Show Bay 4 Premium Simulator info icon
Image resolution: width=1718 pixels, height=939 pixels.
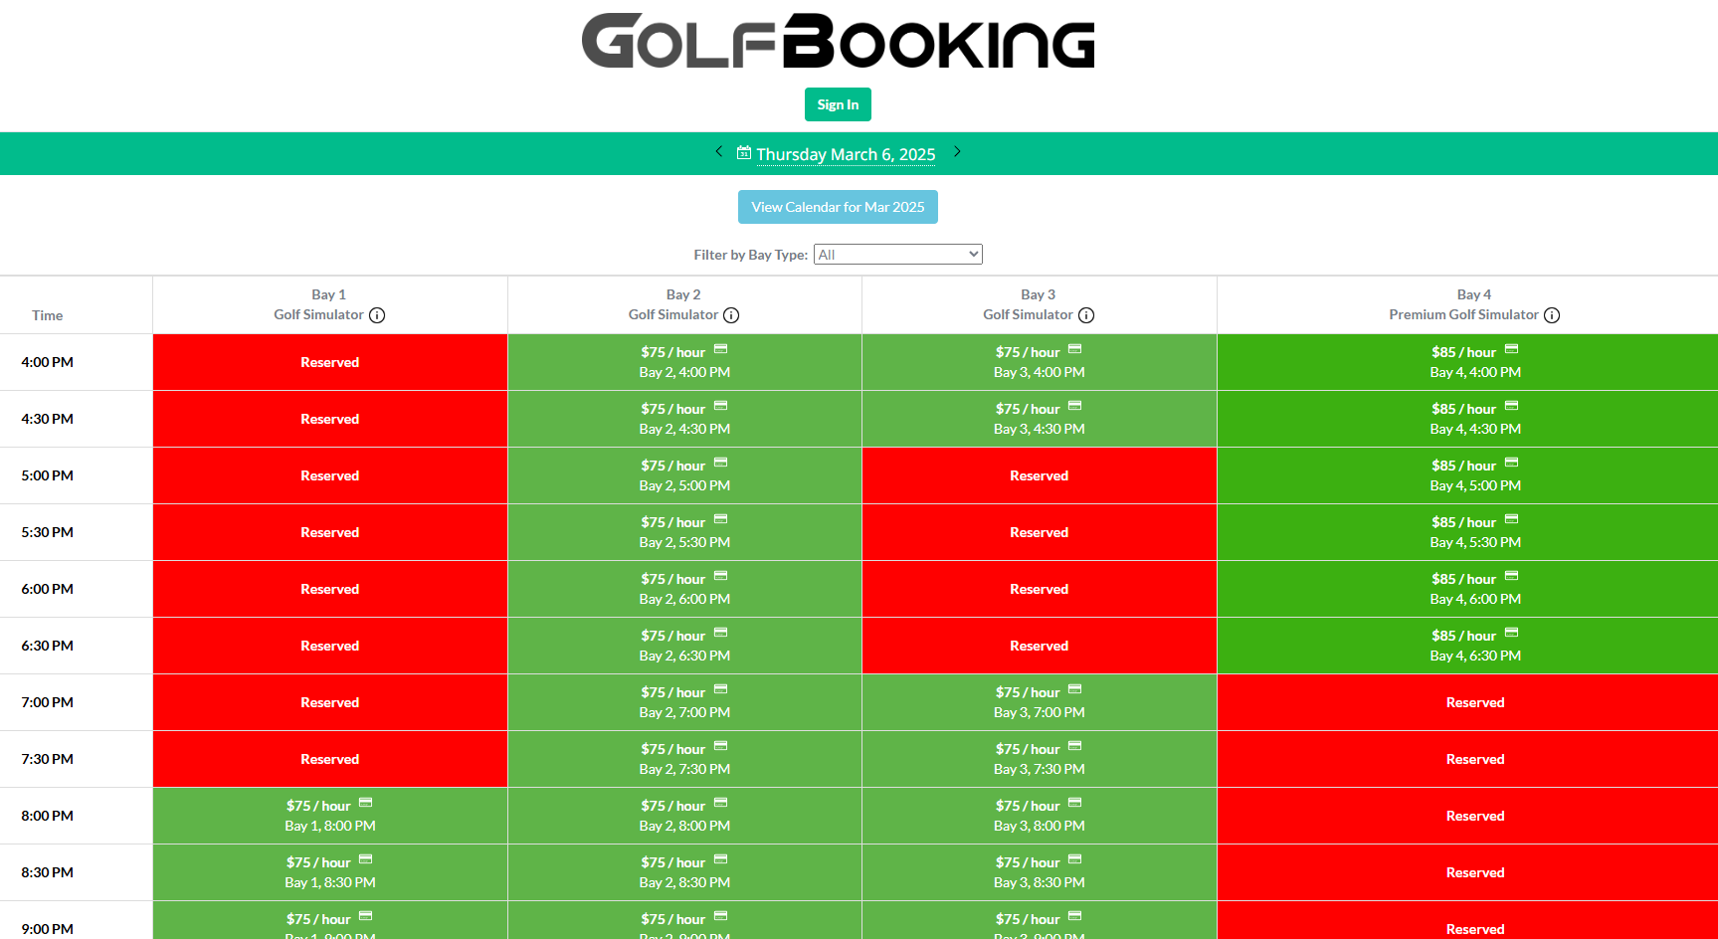[x=1552, y=315]
